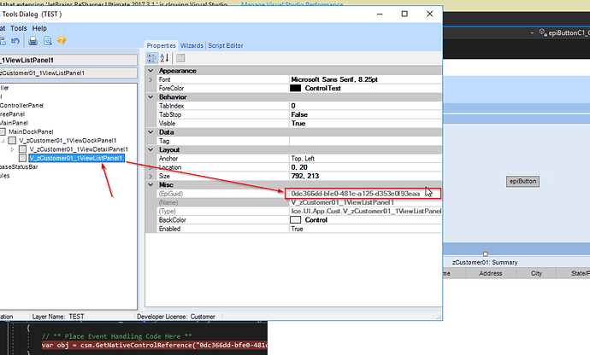The height and width of the screenshot is (355, 590).
Task: Expand the Size property
Action: tap(150, 176)
